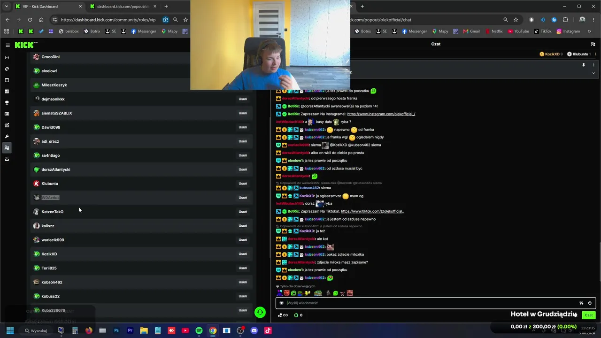The image size is (601, 338).
Task: Open Google Lens icon in the address bar
Action: coord(165,20)
